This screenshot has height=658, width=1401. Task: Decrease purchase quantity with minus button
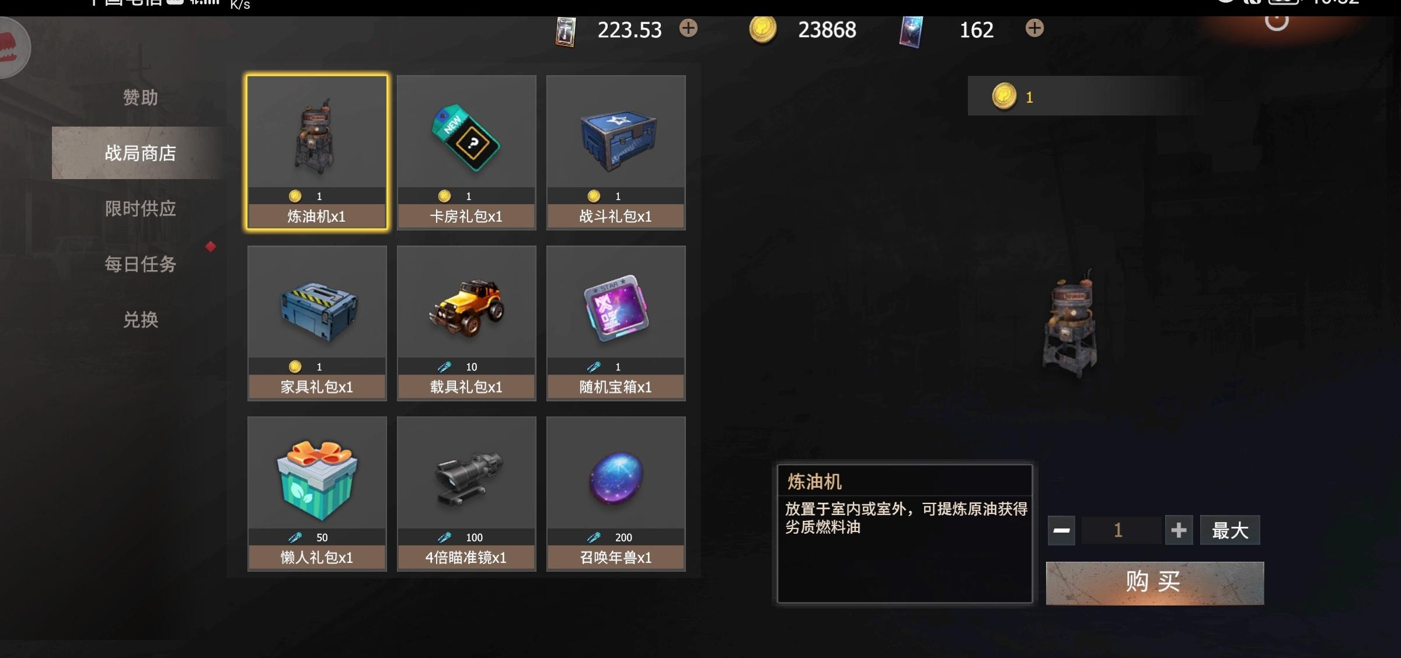[1061, 530]
